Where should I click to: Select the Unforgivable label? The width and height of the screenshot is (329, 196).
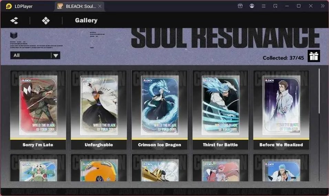(99, 145)
